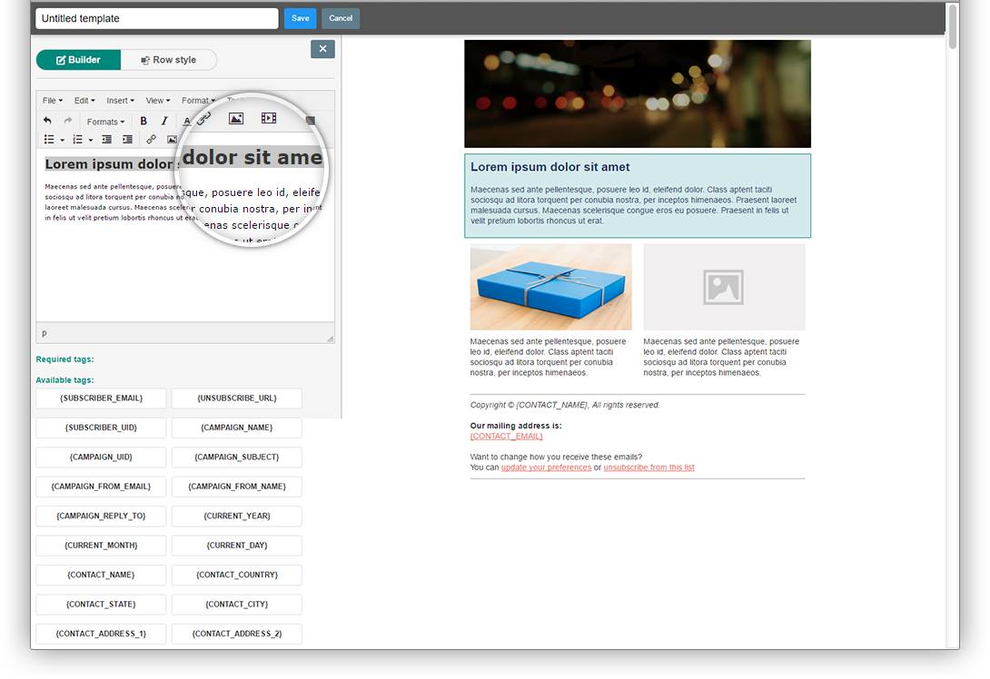Save the template

[300, 18]
